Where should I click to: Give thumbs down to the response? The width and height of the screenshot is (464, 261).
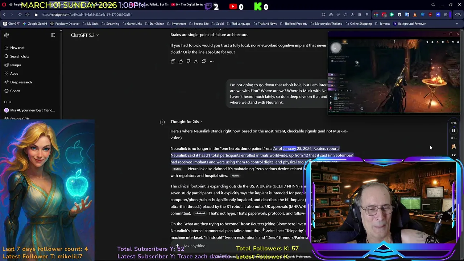point(188,61)
